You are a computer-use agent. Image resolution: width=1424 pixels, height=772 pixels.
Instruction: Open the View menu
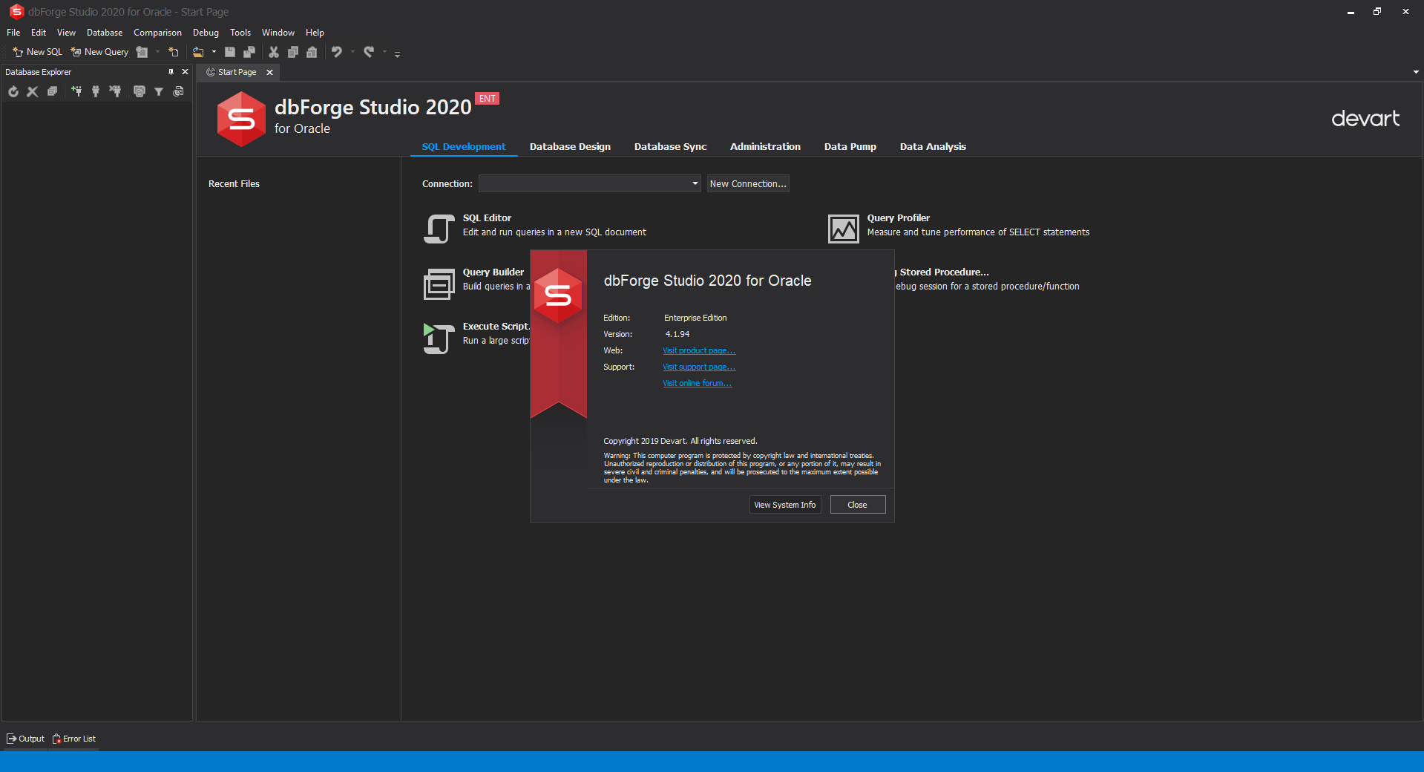coord(66,33)
